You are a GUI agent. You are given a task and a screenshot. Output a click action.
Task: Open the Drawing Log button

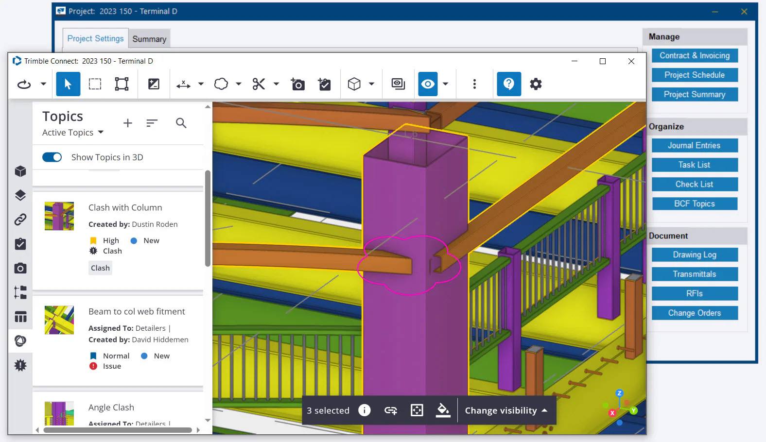[x=695, y=255]
